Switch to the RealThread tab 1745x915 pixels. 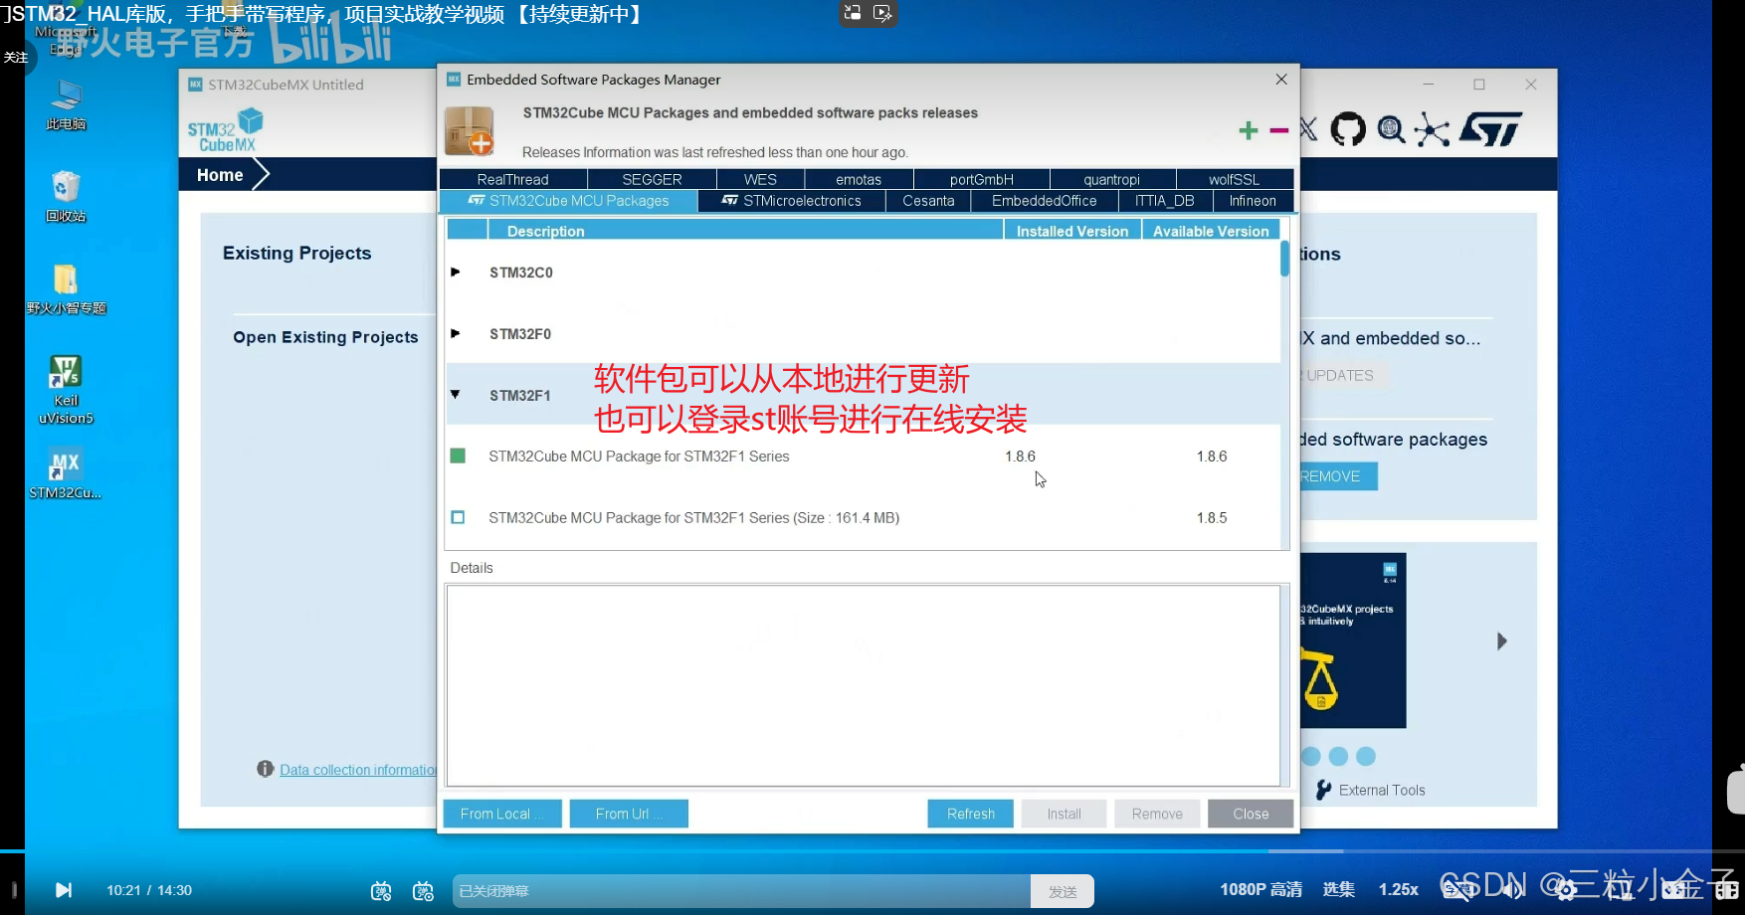click(x=513, y=179)
